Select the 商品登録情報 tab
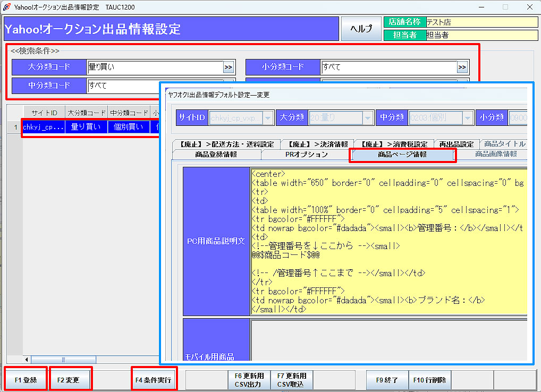The image size is (541, 392). (x=216, y=155)
